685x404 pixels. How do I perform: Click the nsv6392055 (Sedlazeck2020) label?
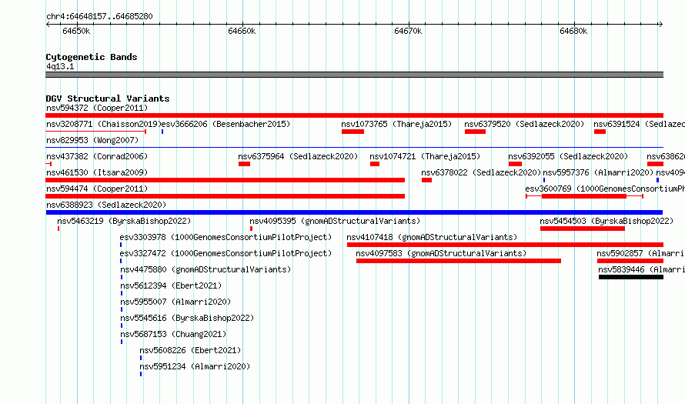[568, 156]
